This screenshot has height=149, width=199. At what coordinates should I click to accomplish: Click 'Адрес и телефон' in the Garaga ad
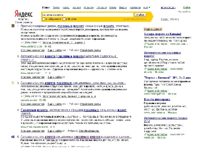[x=157, y=44]
